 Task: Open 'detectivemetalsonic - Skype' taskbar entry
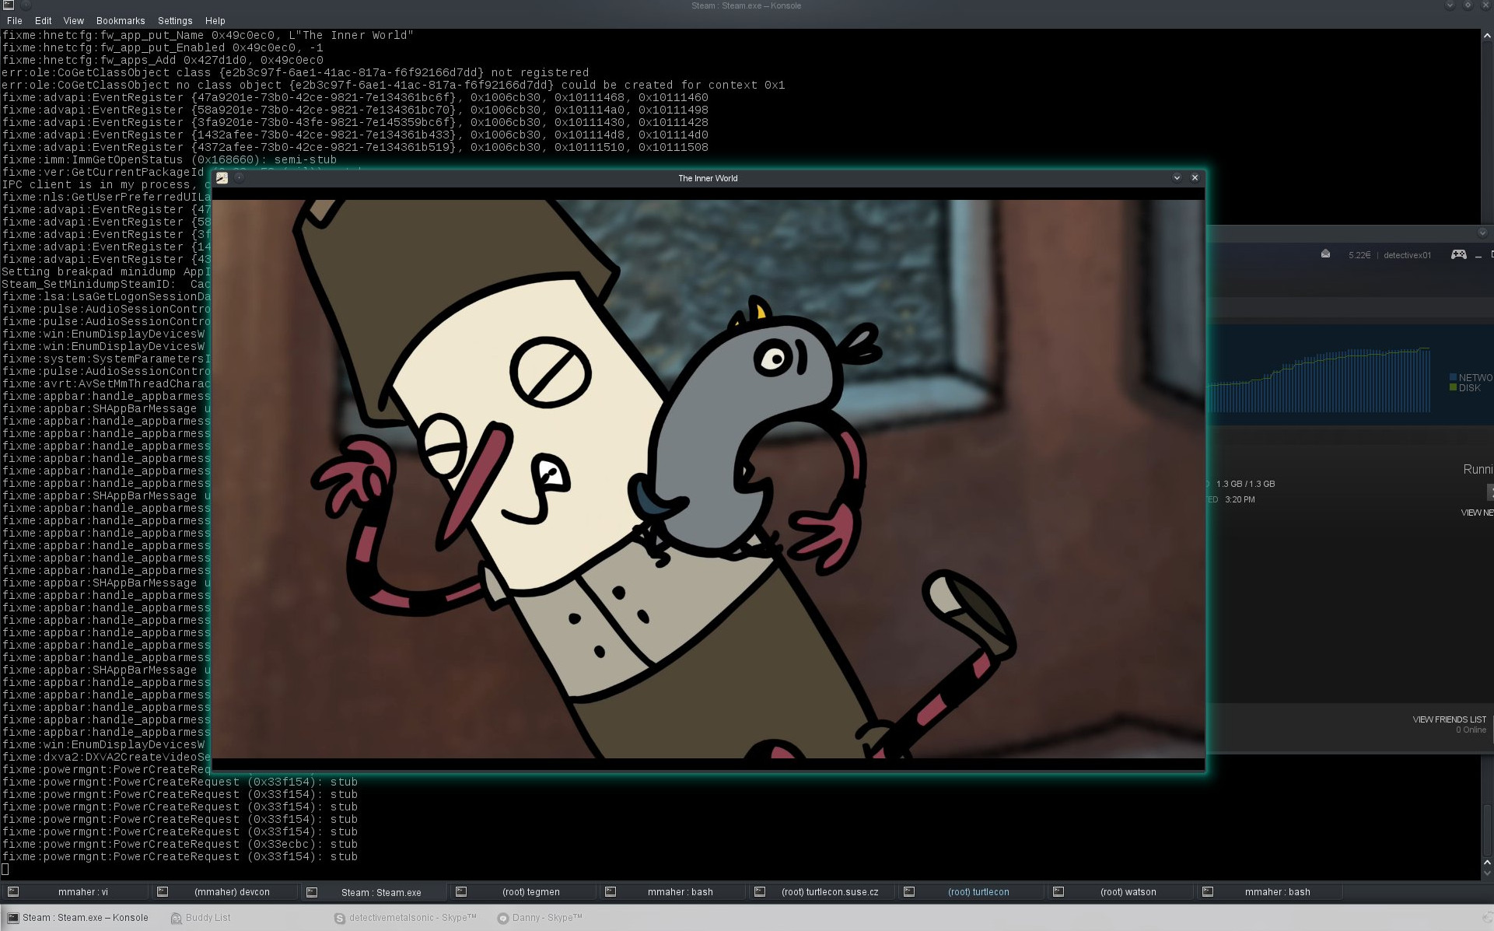(405, 918)
